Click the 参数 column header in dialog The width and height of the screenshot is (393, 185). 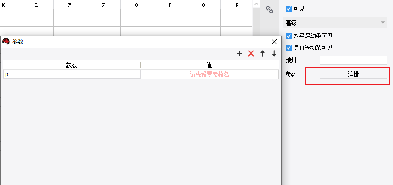[x=71, y=65]
